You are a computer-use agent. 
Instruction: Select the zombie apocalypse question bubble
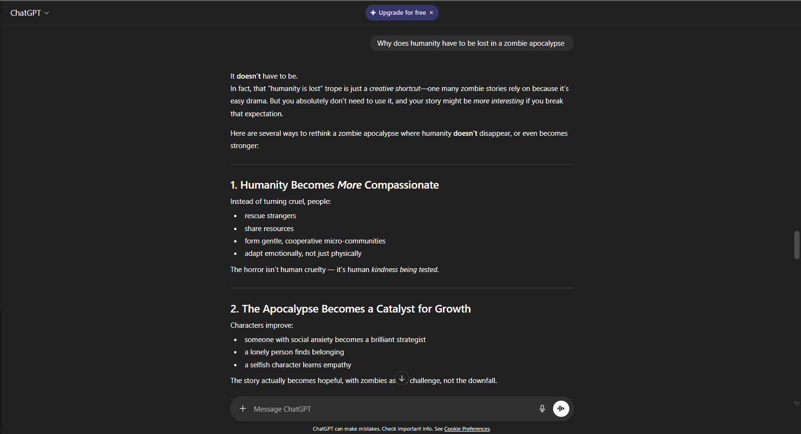[x=471, y=43]
